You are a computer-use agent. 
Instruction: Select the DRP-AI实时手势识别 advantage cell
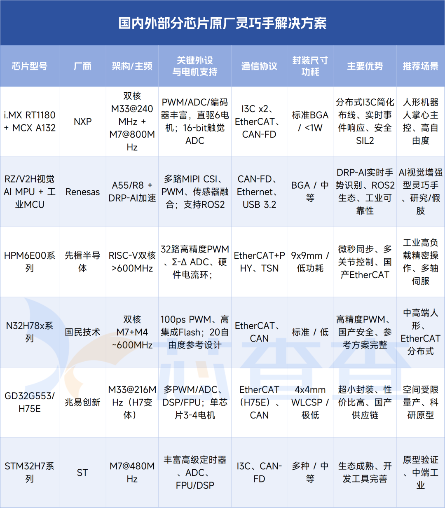pos(365,192)
